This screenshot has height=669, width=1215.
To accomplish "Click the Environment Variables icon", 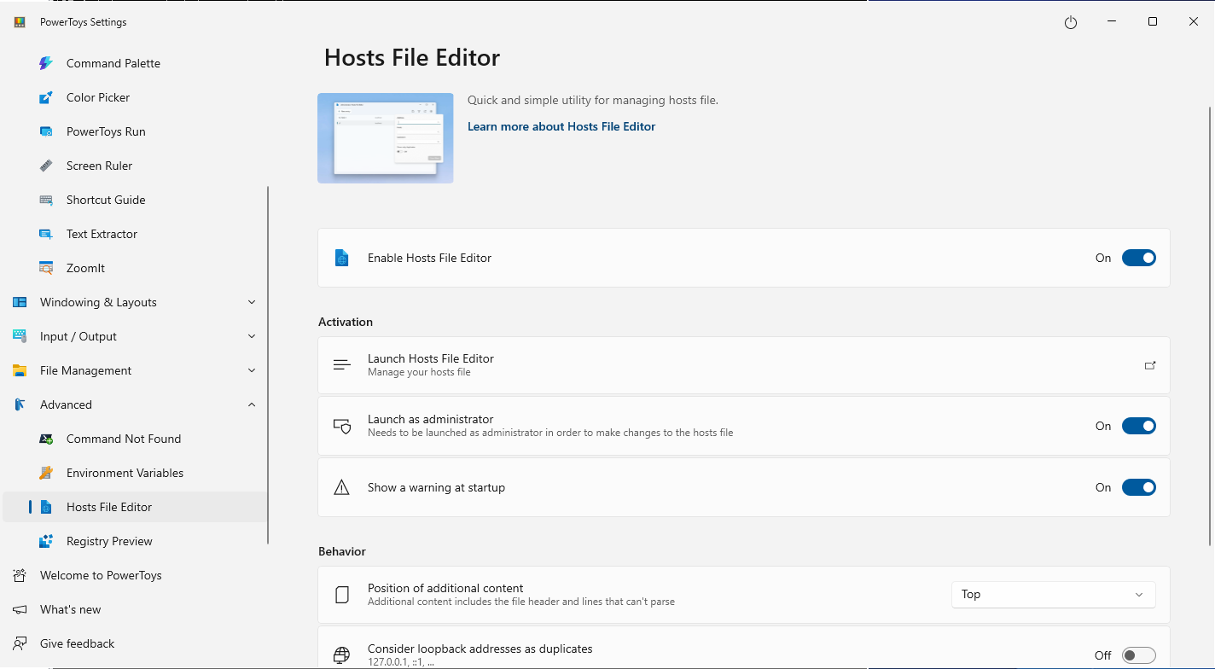I will (x=46, y=473).
